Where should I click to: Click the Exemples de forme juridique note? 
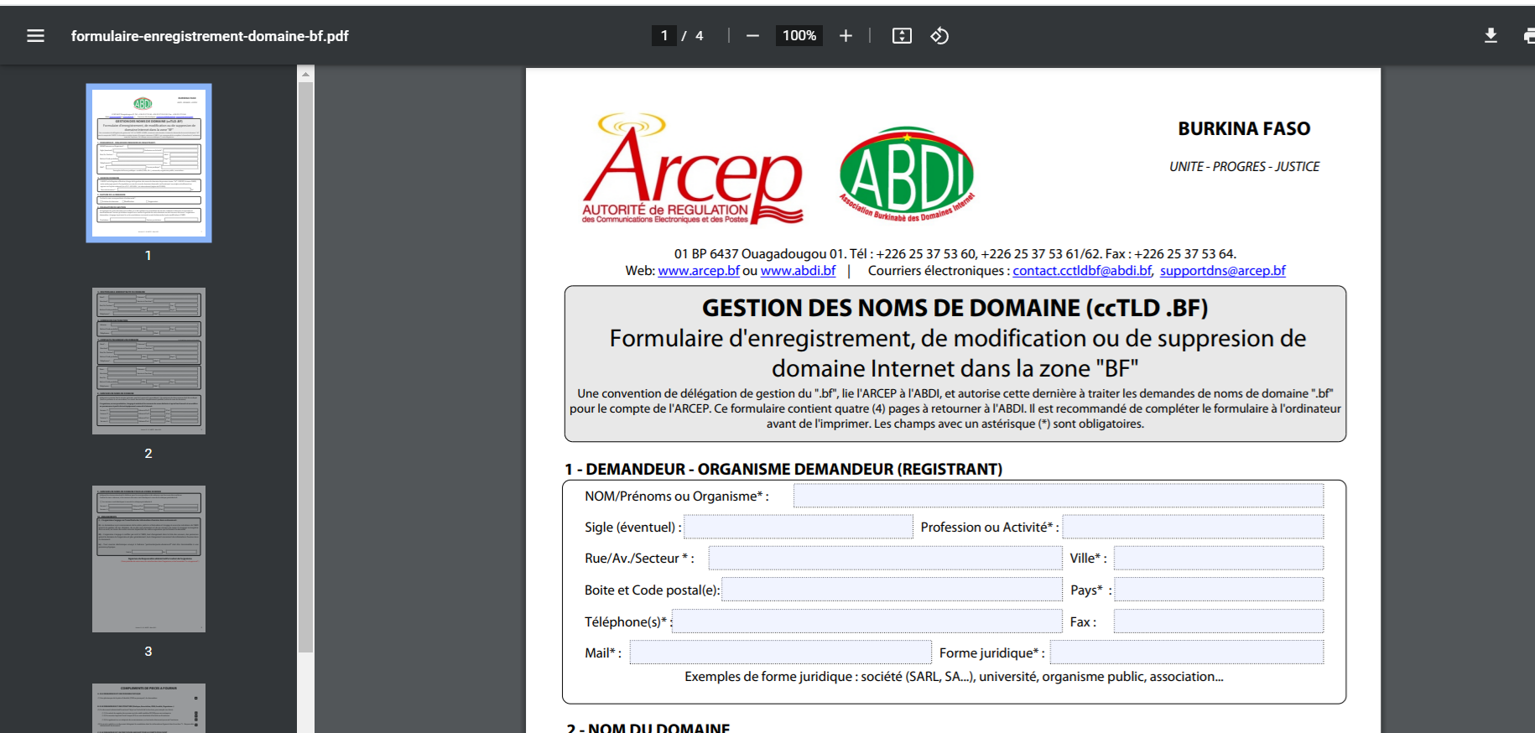click(x=954, y=677)
